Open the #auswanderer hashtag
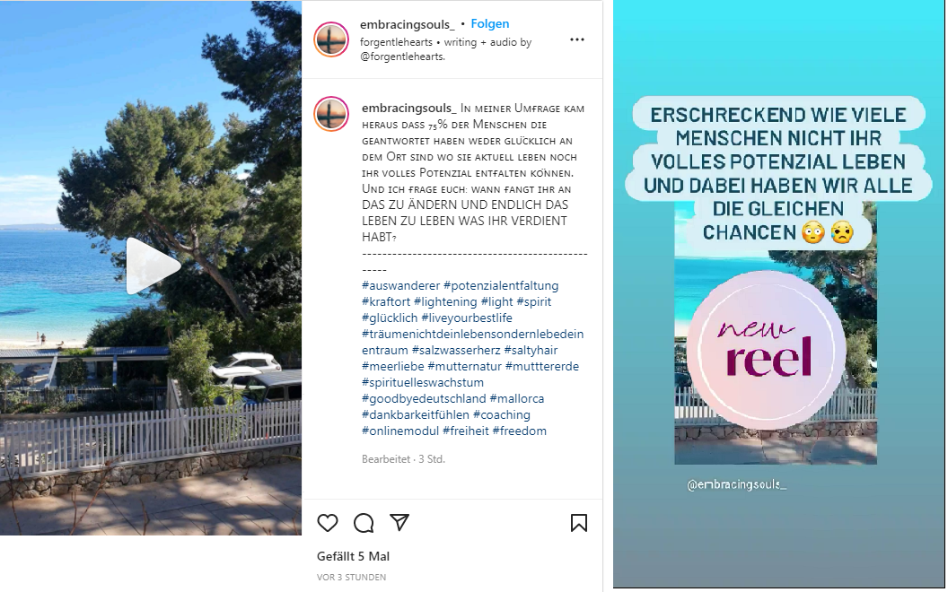The image size is (948, 592). [401, 285]
